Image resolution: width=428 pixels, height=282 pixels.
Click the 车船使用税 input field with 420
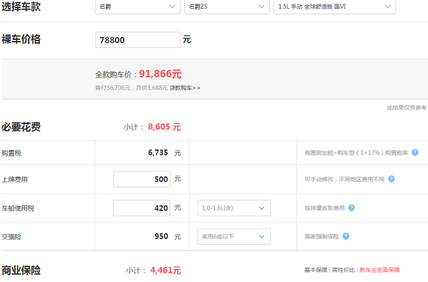coord(142,208)
